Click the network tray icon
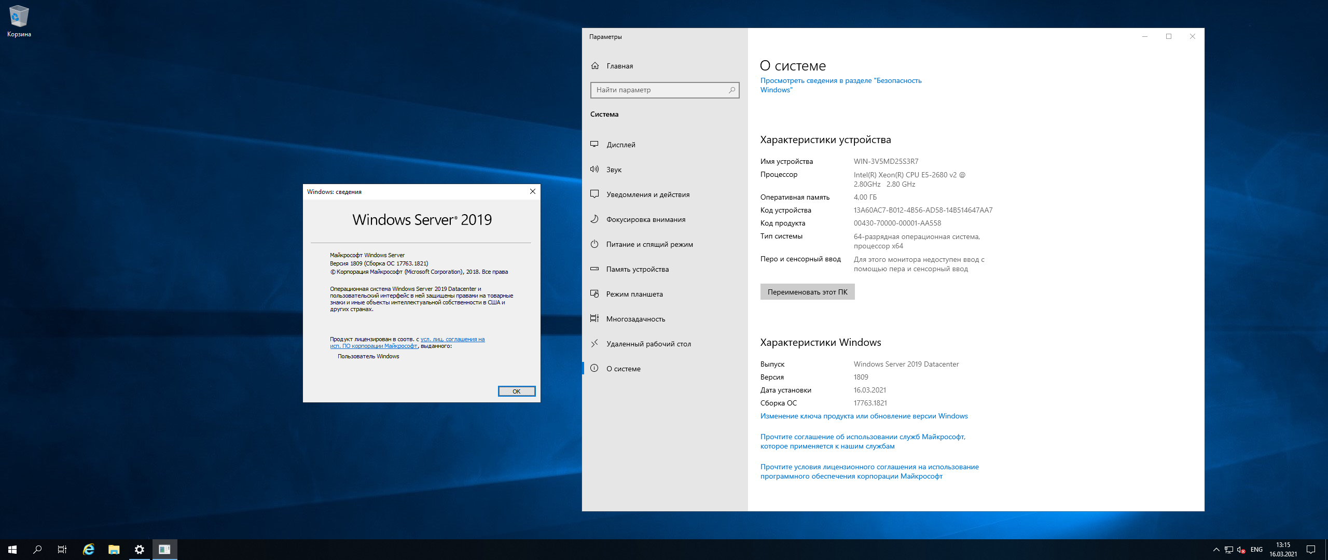The image size is (1328, 560). click(x=1229, y=550)
